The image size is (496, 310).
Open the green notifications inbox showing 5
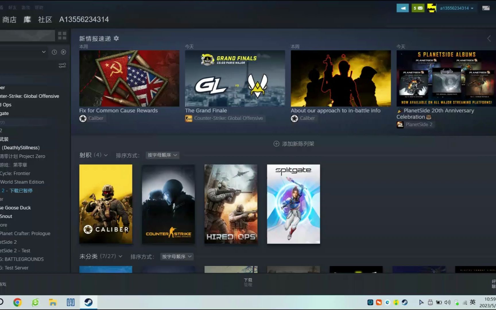(418, 8)
